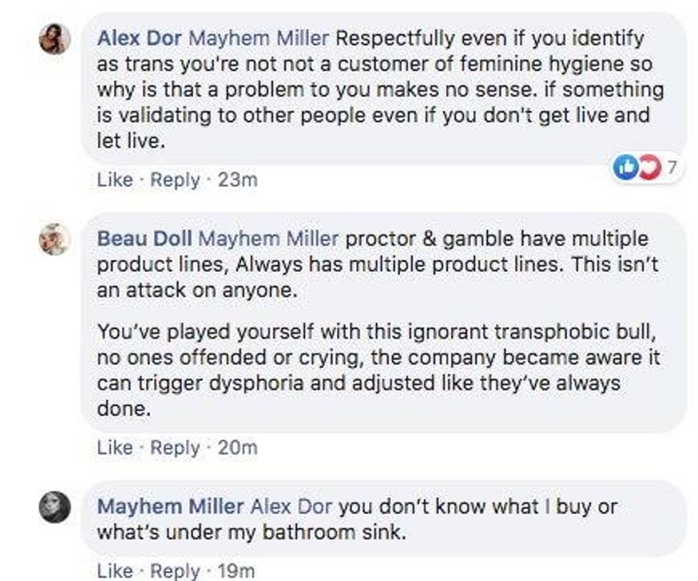Click Alex Dor mention in Mayhem Miller's comment
Image resolution: width=698 pixels, height=581 pixels.
(291, 506)
